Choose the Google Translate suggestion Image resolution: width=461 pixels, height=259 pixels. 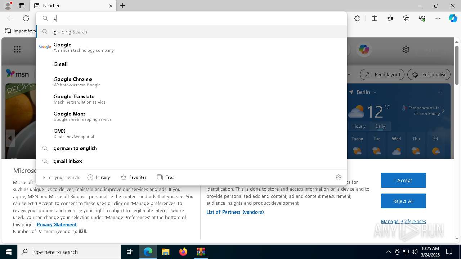(191, 99)
